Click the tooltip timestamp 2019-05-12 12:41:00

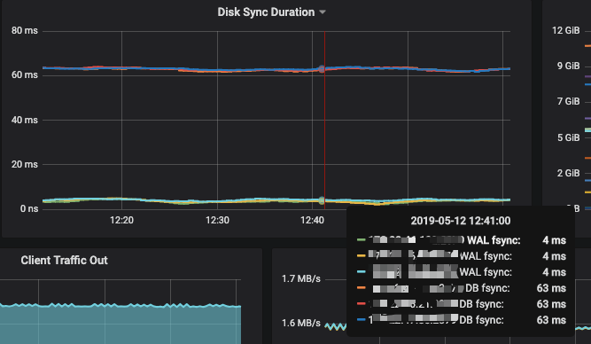coord(461,221)
